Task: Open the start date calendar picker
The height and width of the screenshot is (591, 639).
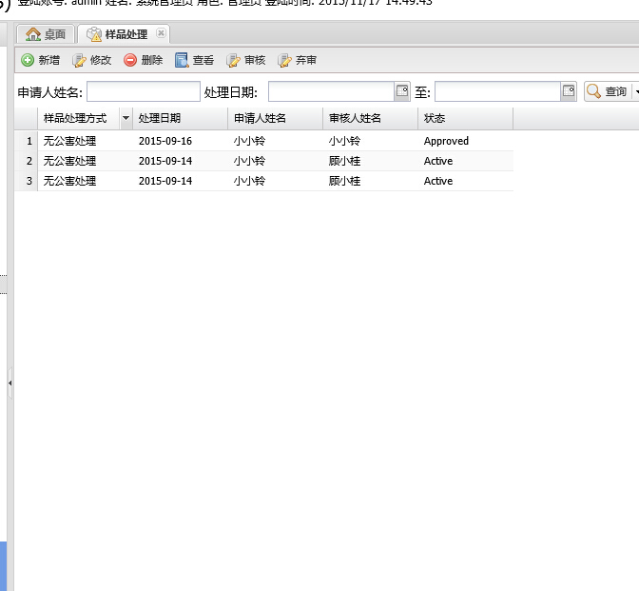Action: [x=402, y=91]
